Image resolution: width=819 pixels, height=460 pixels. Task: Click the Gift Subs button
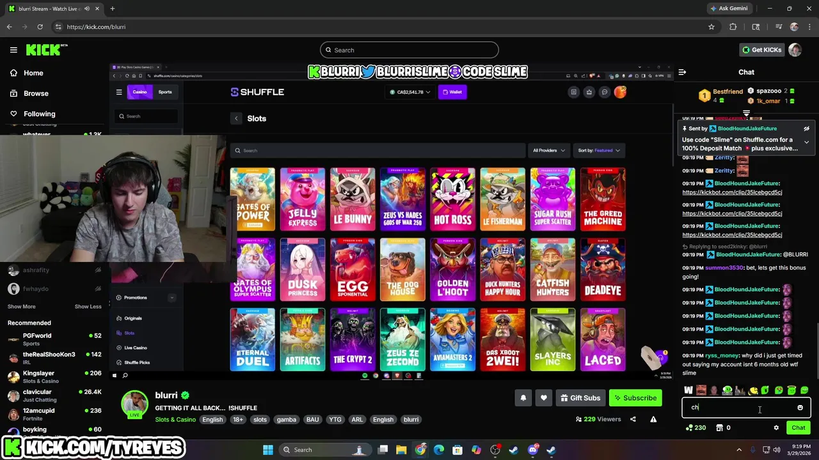coord(580,398)
